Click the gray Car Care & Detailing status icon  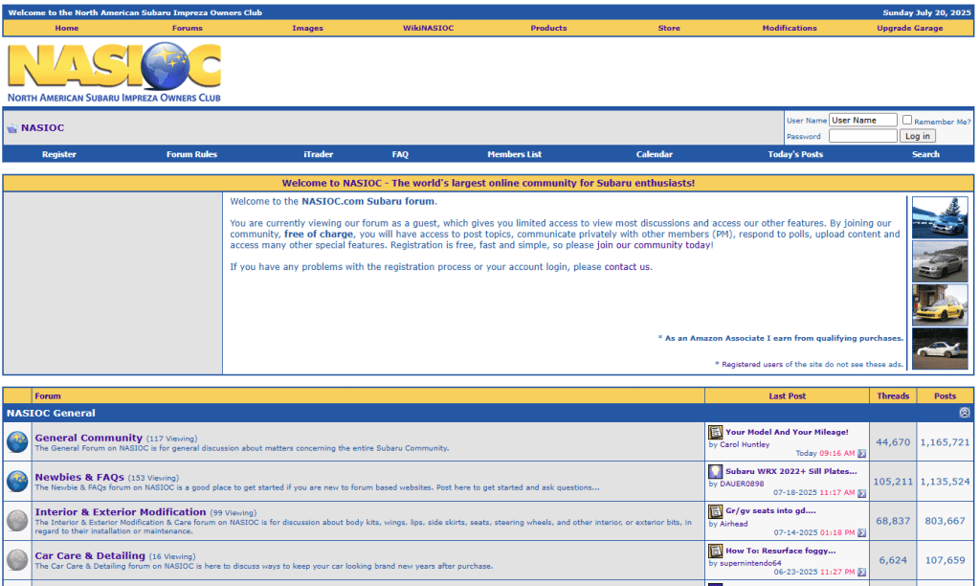[17, 560]
